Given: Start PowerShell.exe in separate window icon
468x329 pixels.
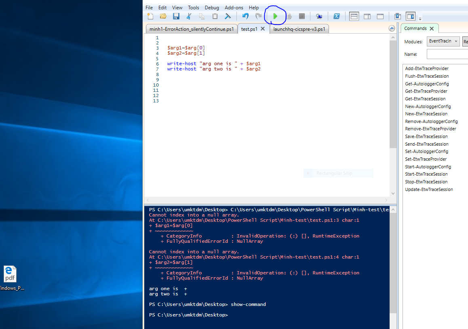Looking at the screenshot, I should click(x=336, y=16).
